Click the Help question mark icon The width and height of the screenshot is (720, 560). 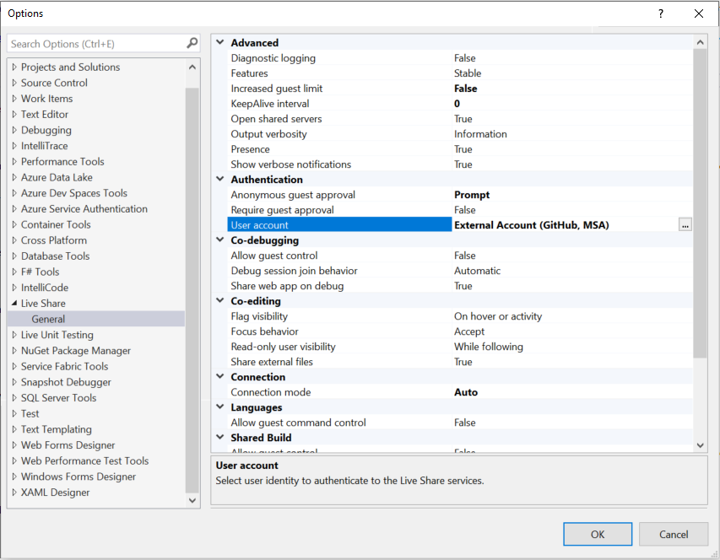tap(660, 13)
